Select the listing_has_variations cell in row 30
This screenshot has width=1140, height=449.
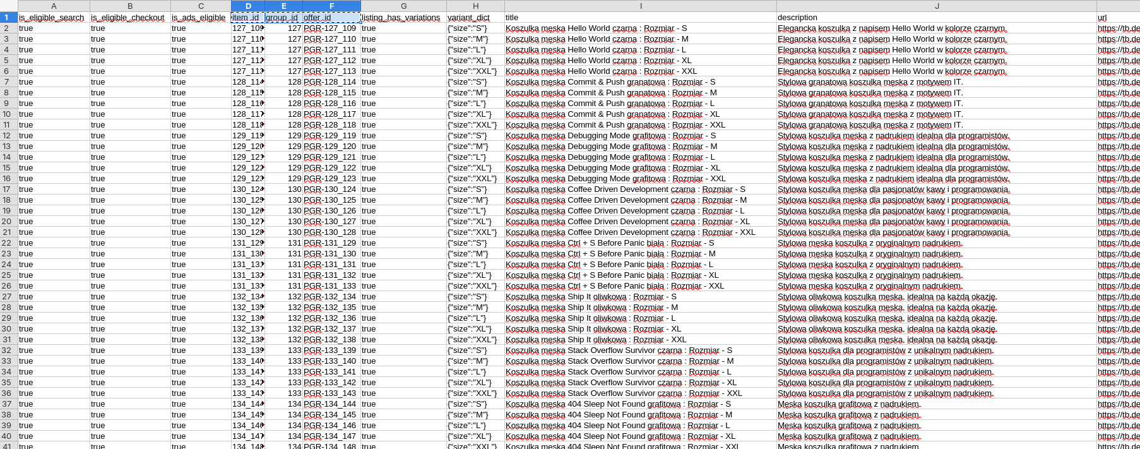[403, 329]
